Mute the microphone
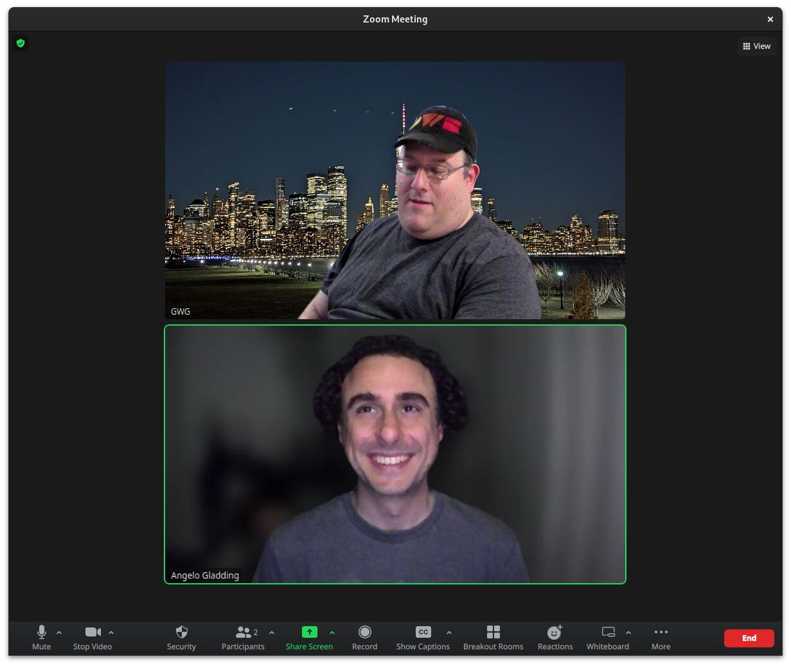The height and width of the screenshot is (666, 791). coord(41,638)
